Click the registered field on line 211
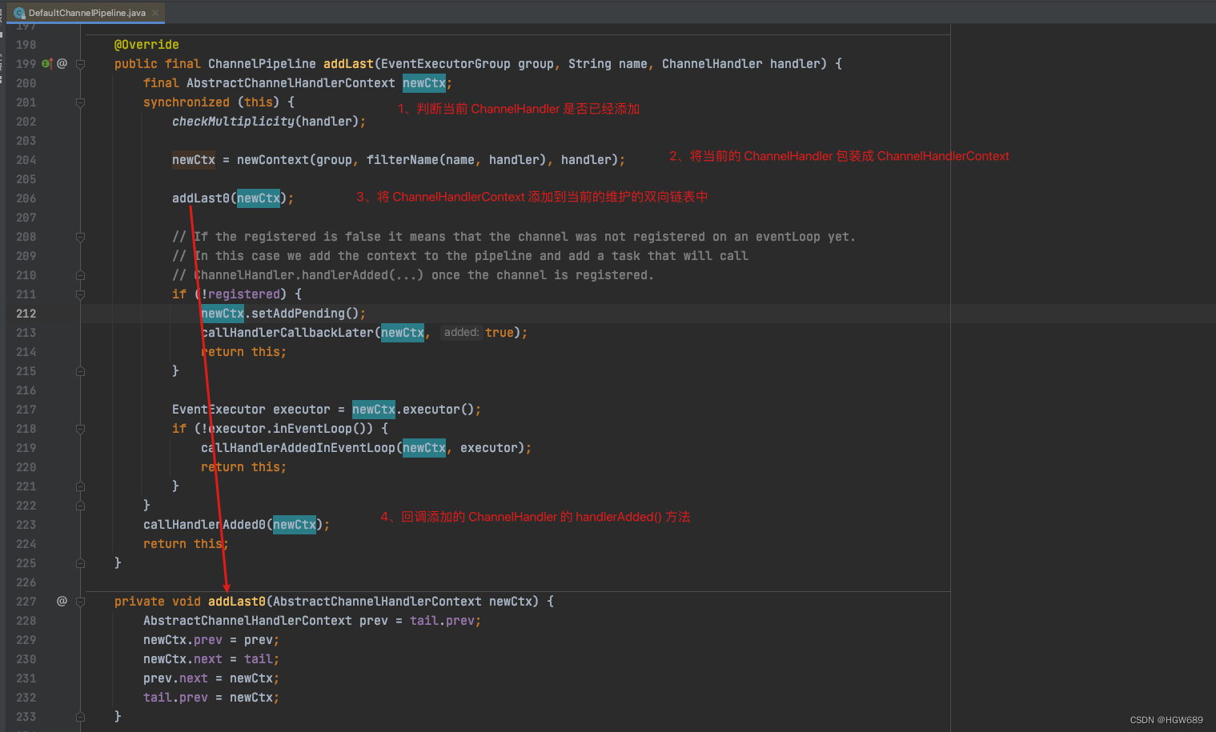The width and height of the screenshot is (1216, 732). point(244,294)
